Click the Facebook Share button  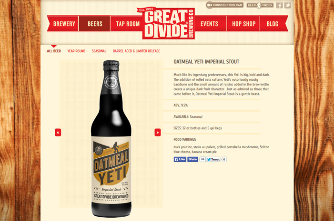click(192, 159)
